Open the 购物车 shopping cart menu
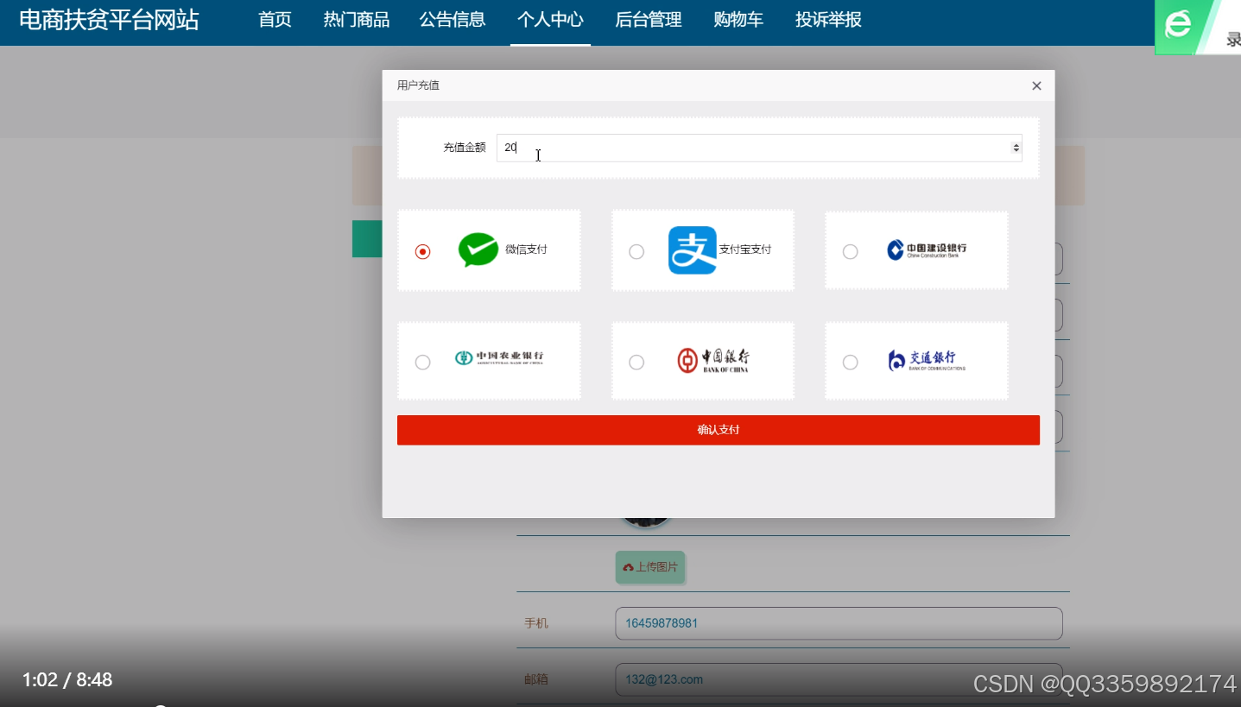This screenshot has width=1241, height=707. point(738,20)
